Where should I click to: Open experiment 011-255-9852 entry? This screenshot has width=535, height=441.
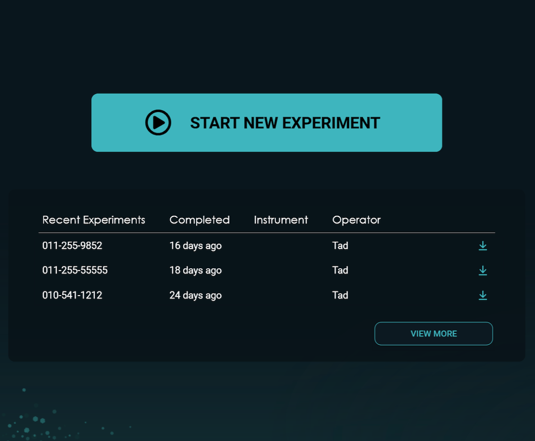click(x=72, y=246)
